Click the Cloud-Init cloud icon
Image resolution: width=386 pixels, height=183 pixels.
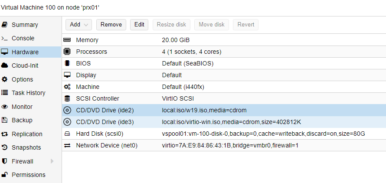coord(5,65)
